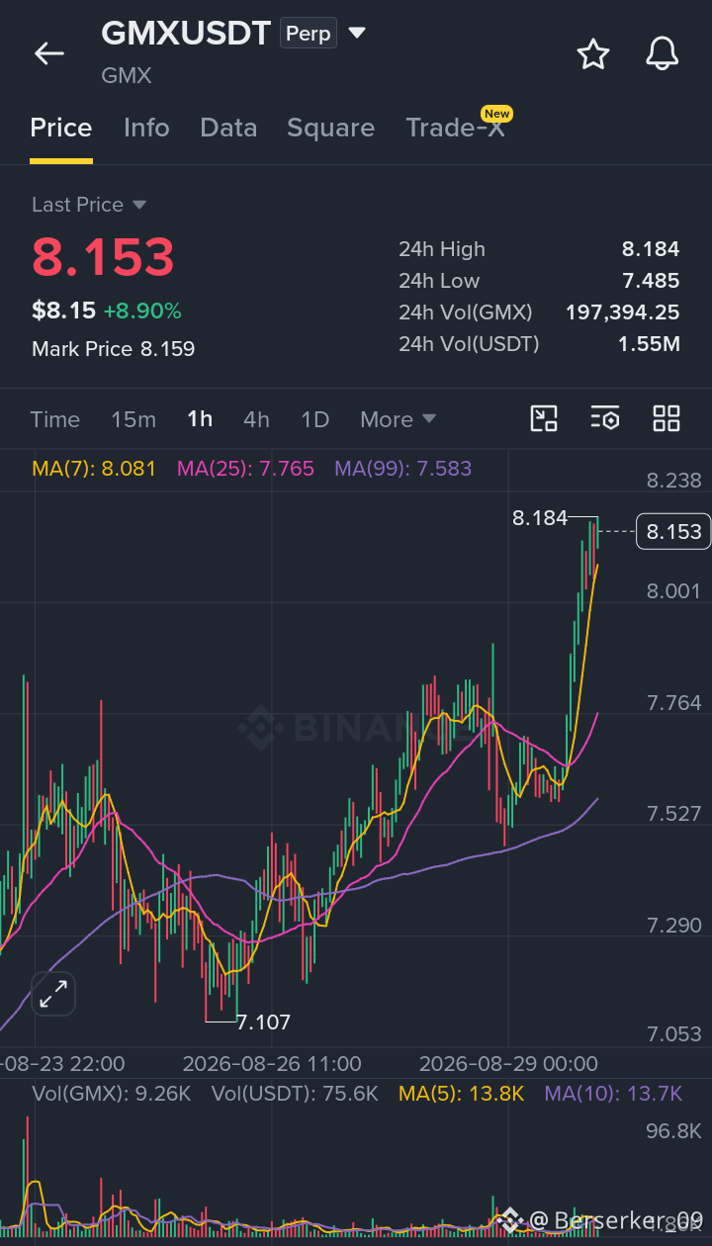712x1246 pixels.
Task: Tap the volume MA(10): 13.7K label
Action: (613, 1093)
